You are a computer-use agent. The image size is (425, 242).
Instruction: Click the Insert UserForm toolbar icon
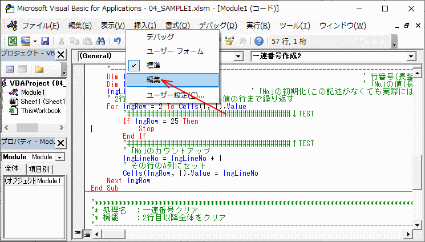coord(26,41)
